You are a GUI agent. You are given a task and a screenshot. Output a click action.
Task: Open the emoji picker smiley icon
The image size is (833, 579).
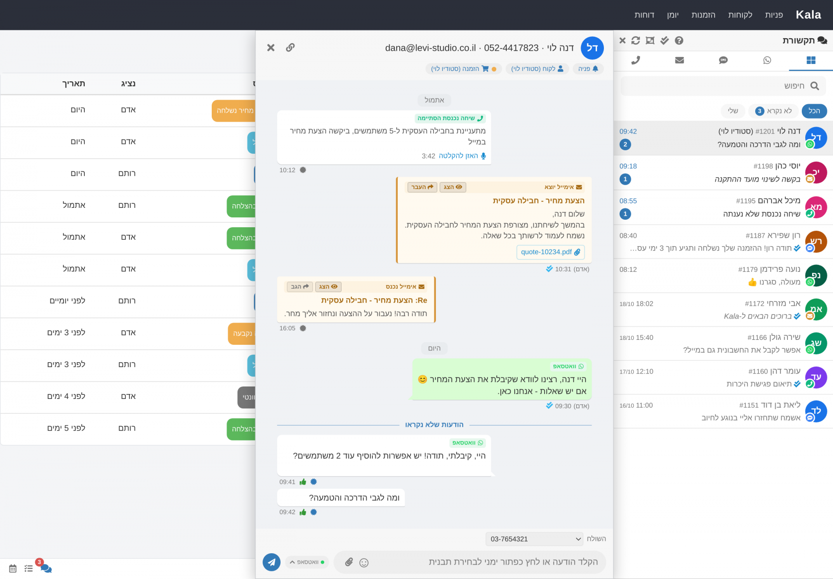364,563
